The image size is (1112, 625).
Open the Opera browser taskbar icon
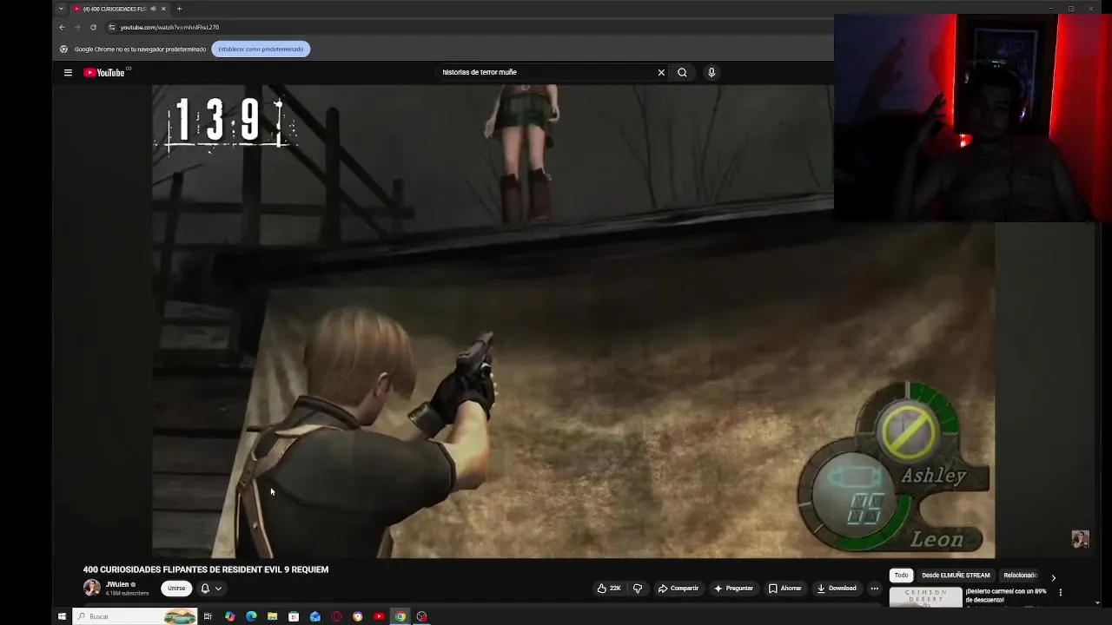pyautogui.click(x=336, y=616)
